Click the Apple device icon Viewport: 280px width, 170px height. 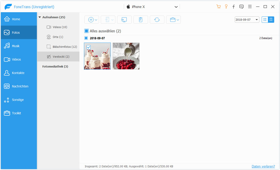pyautogui.click(x=128, y=7)
